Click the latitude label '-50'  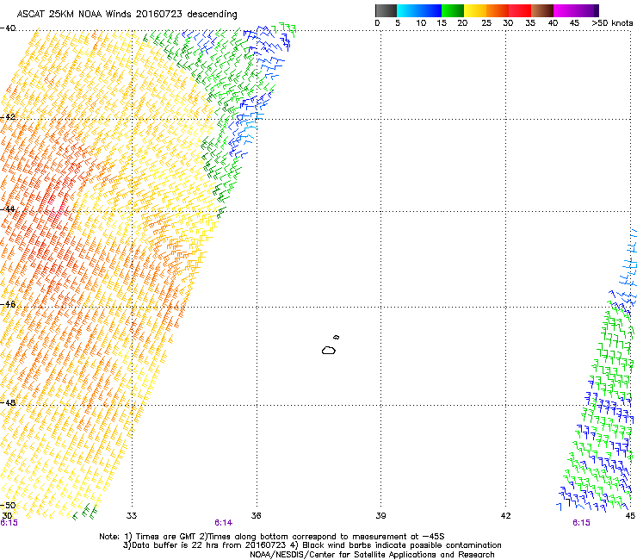[8, 506]
